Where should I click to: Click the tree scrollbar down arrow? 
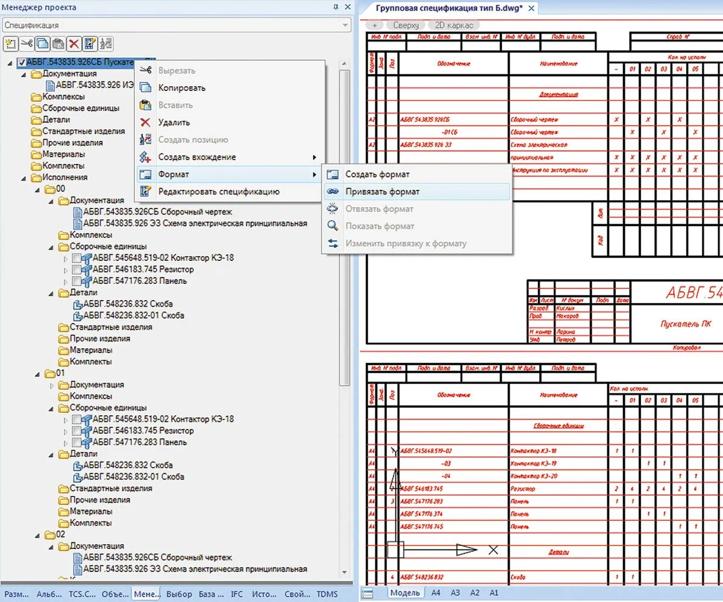point(345,572)
